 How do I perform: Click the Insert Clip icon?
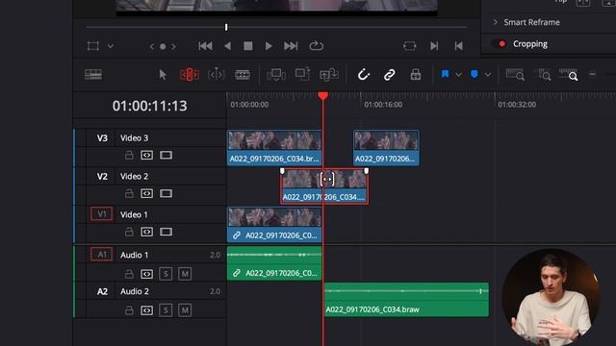pos(276,75)
